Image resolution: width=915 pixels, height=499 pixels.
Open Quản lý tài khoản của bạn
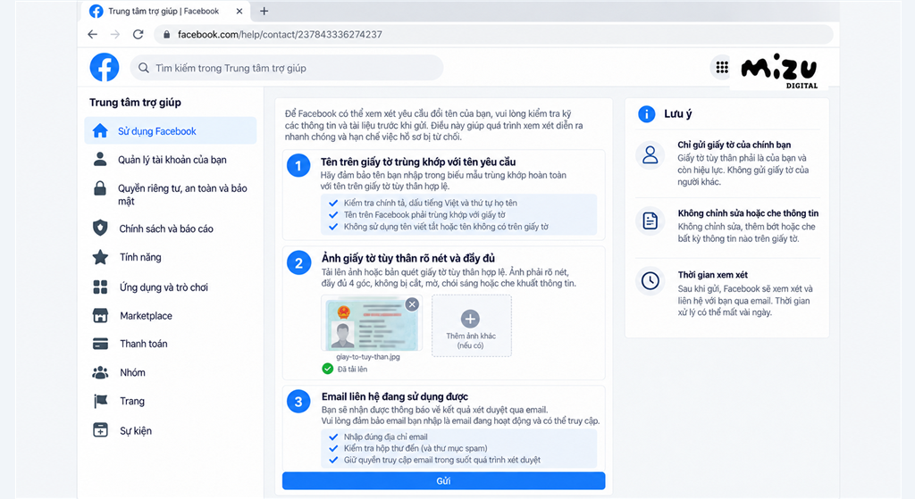pos(171,159)
